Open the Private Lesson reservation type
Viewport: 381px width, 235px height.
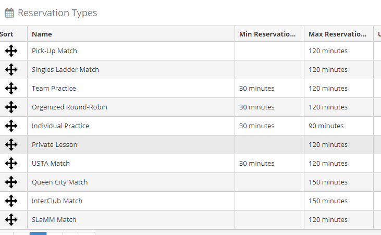54,145
